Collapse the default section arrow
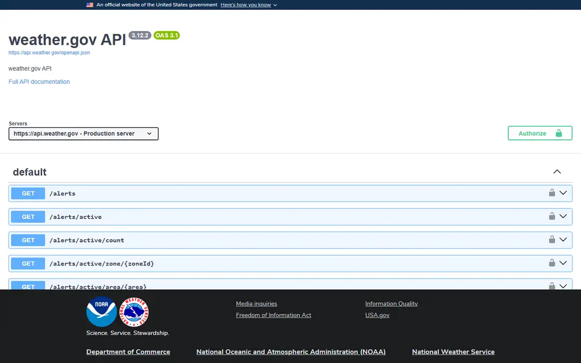 coord(557,171)
